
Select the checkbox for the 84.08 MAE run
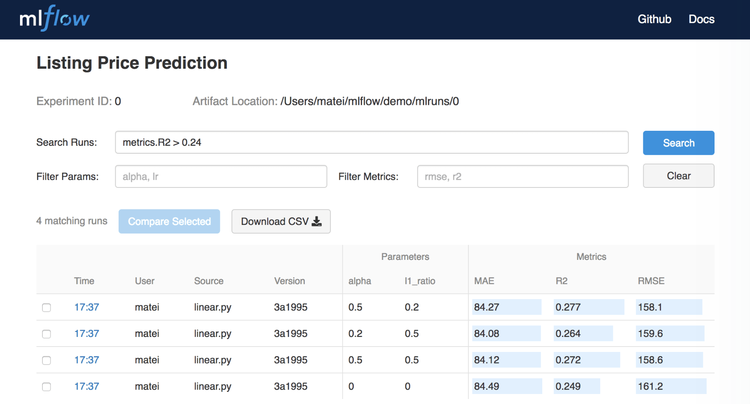[x=46, y=334]
